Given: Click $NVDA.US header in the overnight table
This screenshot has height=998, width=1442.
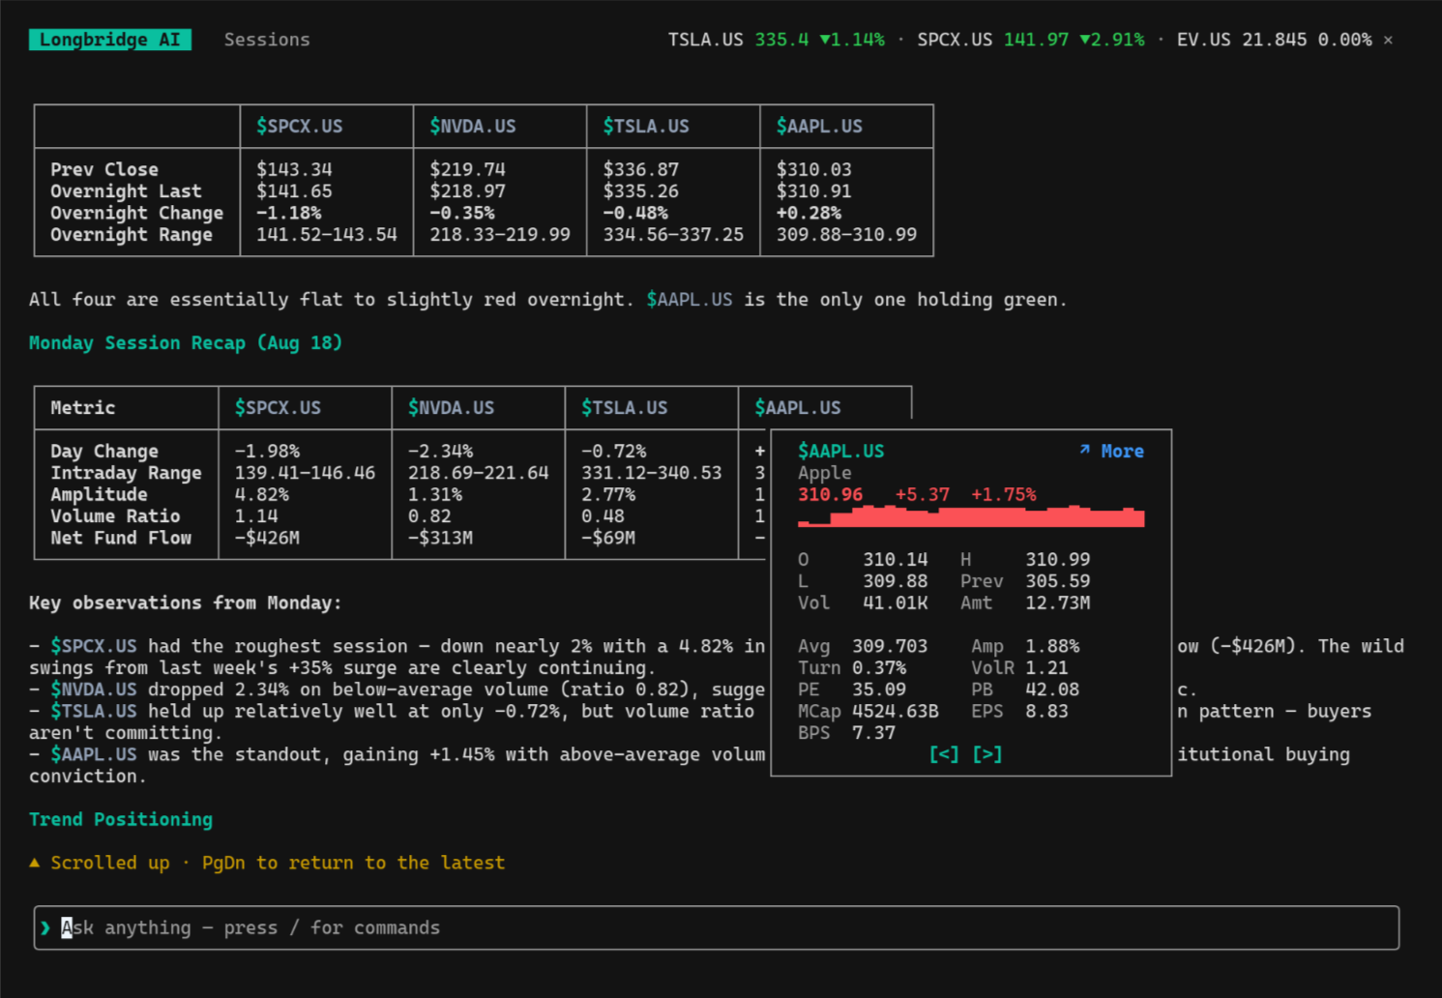Looking at the screenshot, I should pyautogui.click(x=473, y=126).
